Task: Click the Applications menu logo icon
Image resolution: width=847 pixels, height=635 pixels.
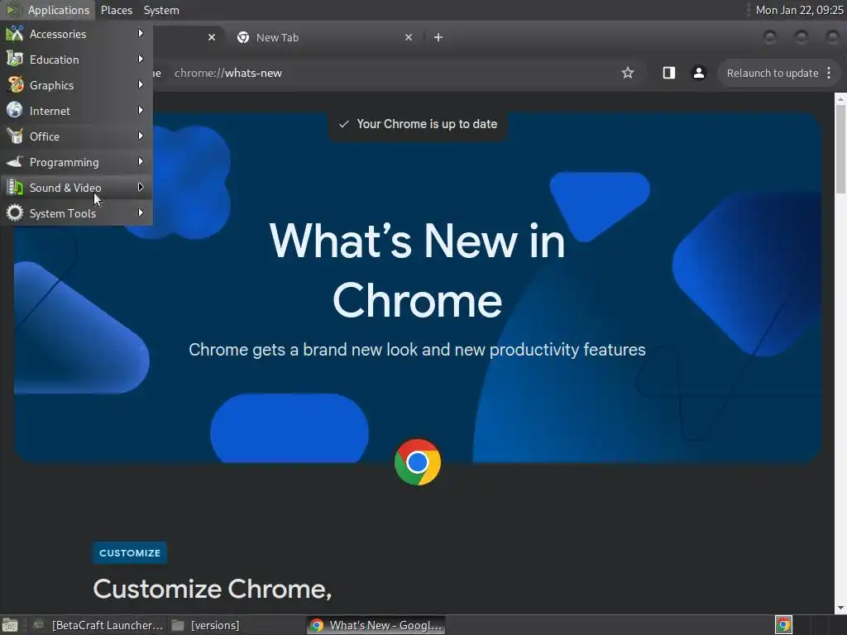Action: pos(13,10)
